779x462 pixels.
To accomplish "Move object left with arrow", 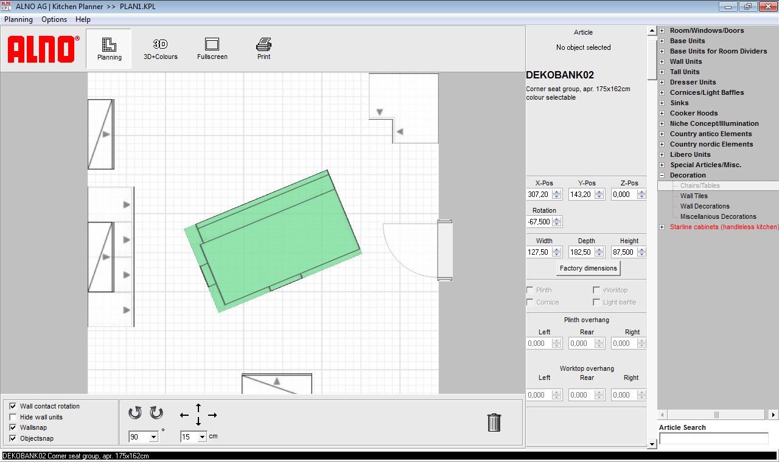I will point(184,415).
